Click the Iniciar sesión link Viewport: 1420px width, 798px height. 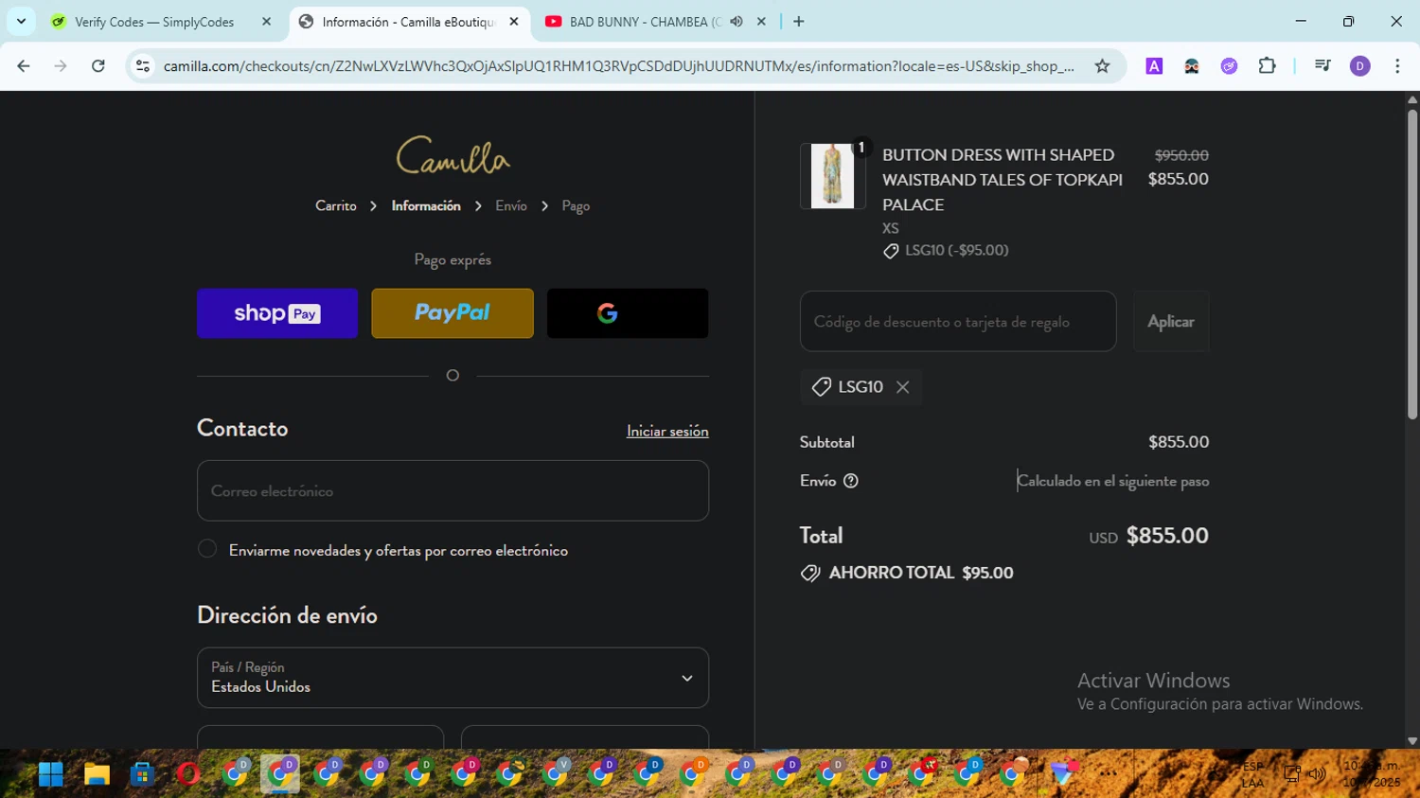[x=667, y=431]
